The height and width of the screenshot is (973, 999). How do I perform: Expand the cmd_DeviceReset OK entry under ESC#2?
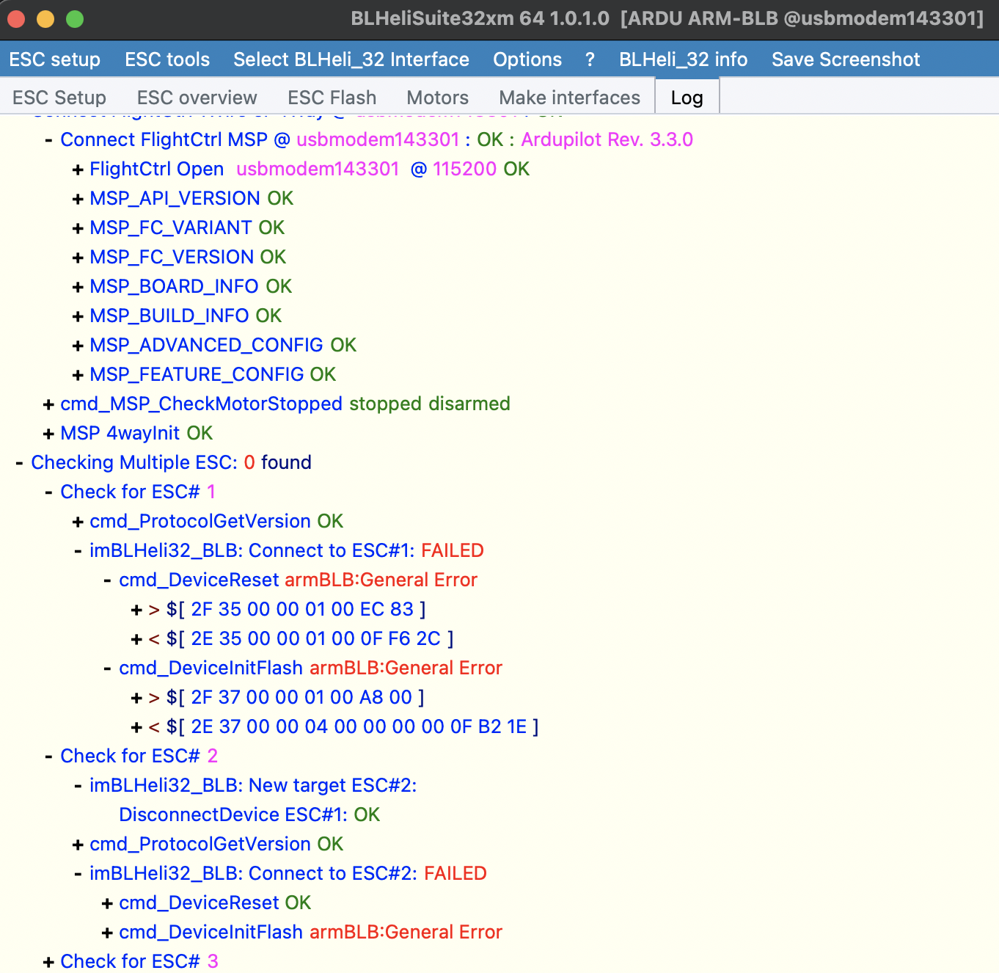107,903
